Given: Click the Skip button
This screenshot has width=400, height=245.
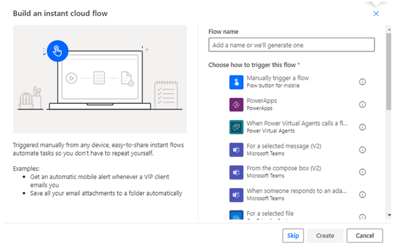Looking at the screenshot, I should [293, 235].
